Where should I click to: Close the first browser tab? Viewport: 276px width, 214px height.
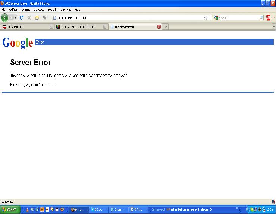point(51,27)
